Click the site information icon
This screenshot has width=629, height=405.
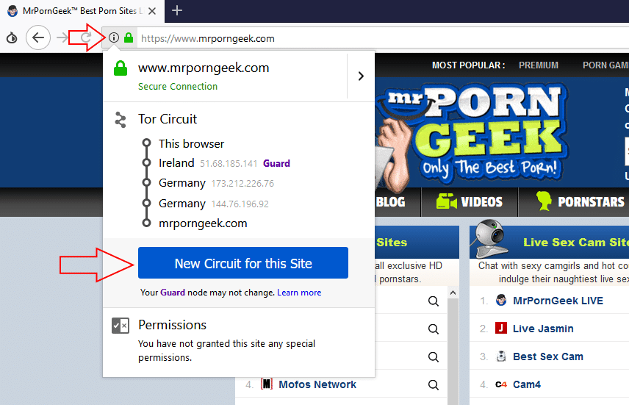point(114,38)
